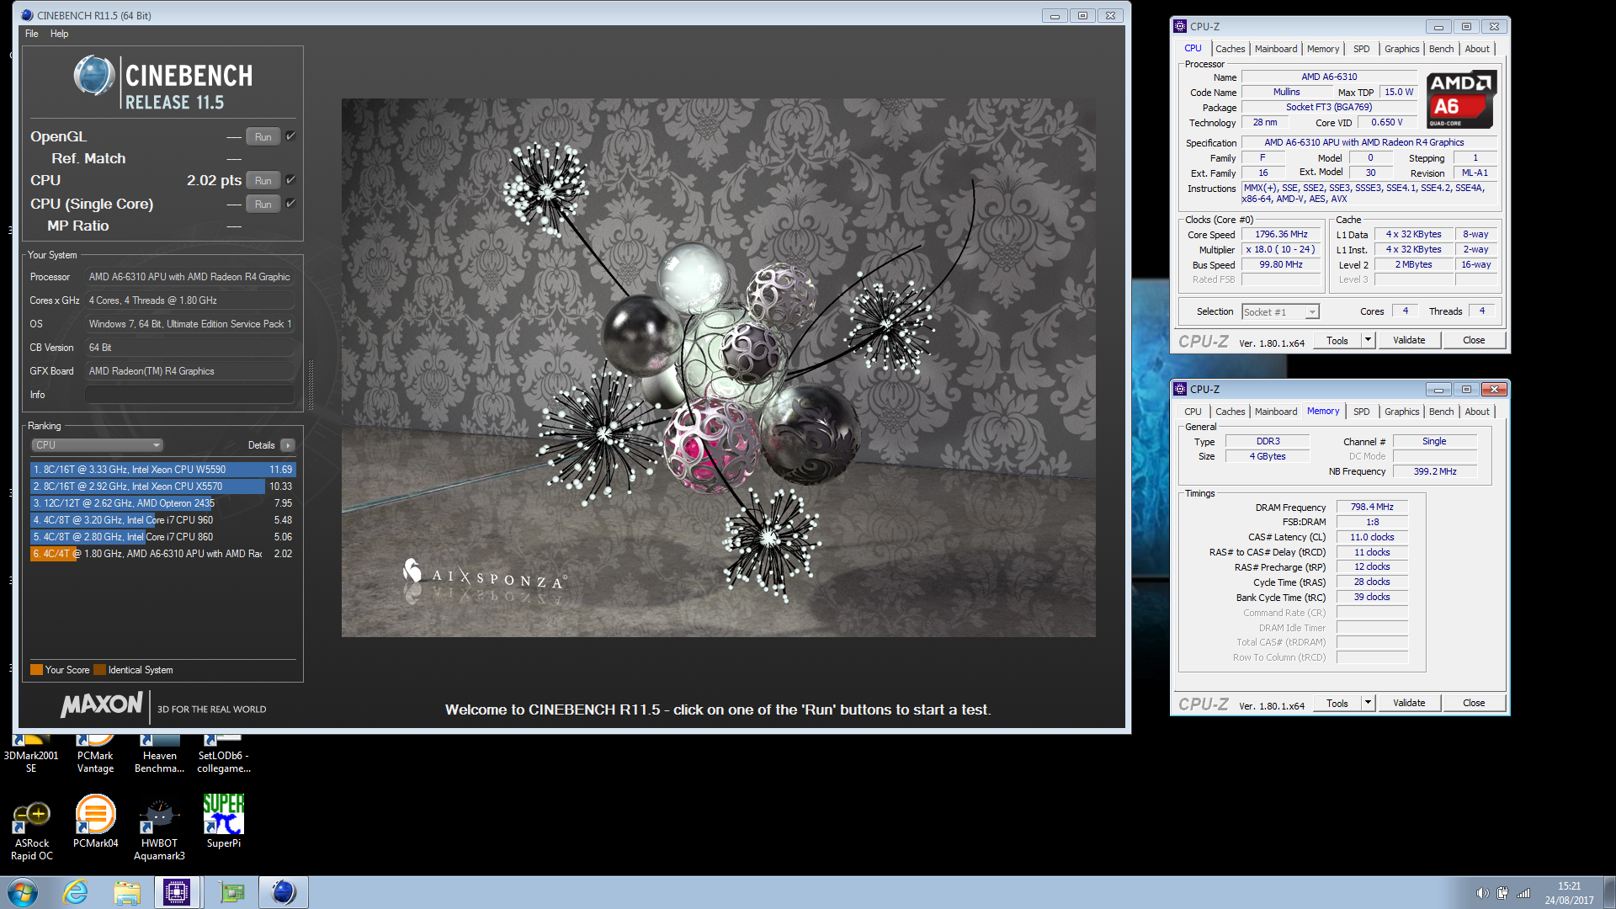Viewport: 1616px width, 909px height.
Task: Click Validate in top CPU-Z window
Action: click(x=1409, y=340)
